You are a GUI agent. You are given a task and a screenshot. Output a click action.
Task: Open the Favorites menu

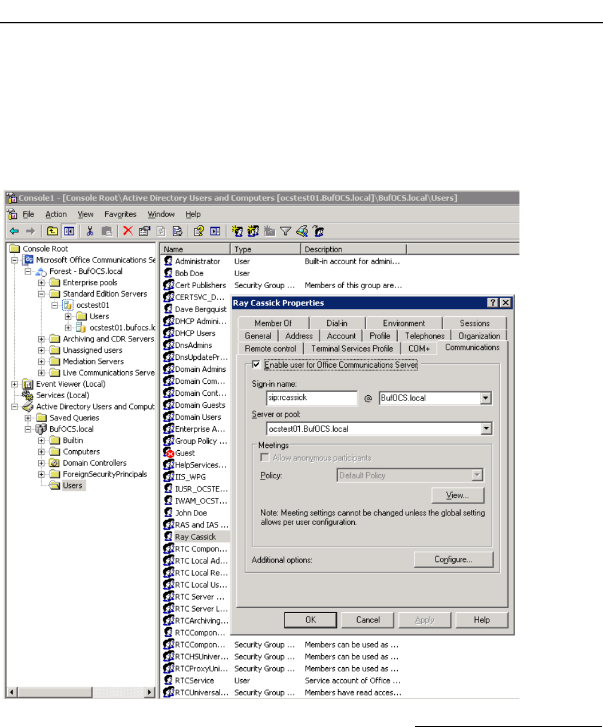point(120,214)
